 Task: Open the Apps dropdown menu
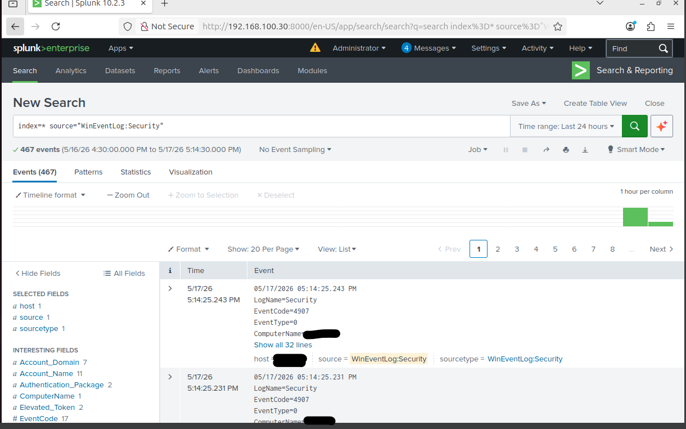(x=121, y=48)
